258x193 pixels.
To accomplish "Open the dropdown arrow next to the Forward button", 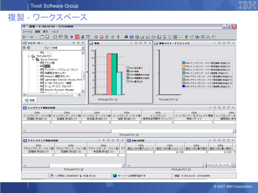I will tap(35, 37).
